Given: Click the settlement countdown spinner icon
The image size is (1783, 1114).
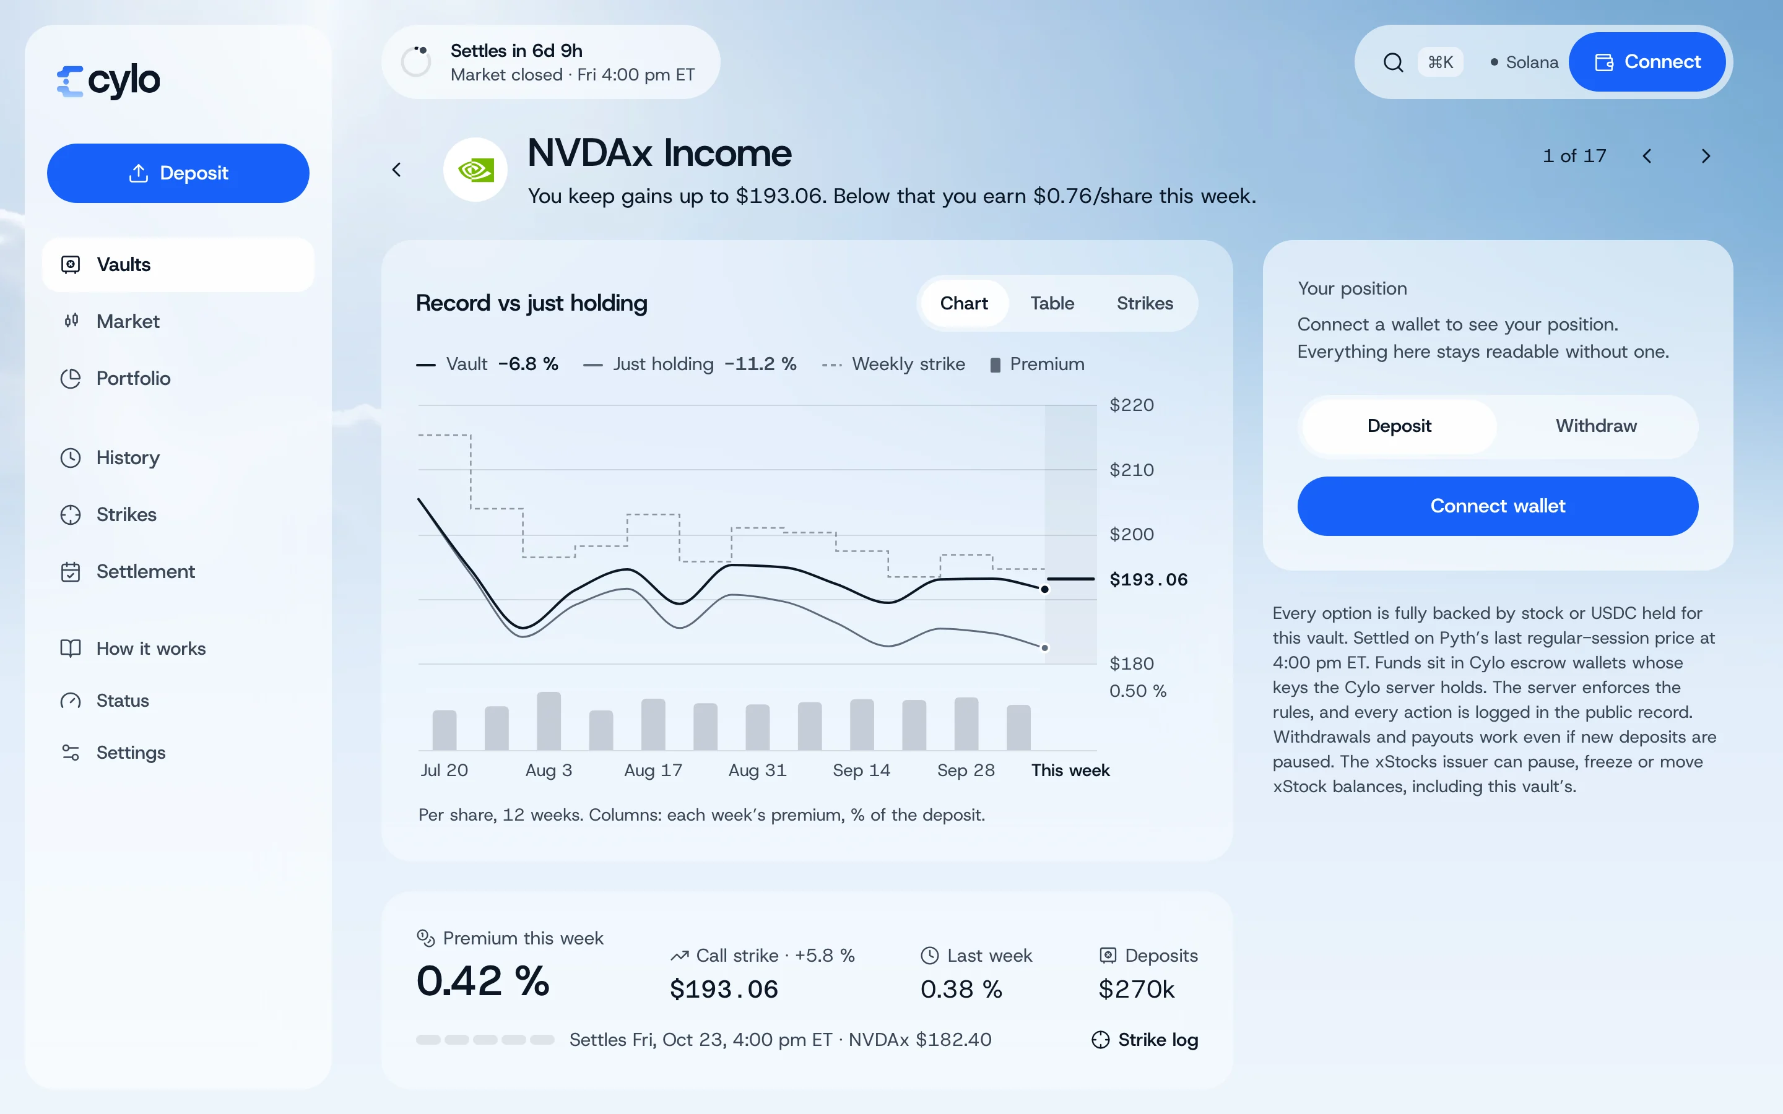Looking at the screenshot, I should 416,62.
